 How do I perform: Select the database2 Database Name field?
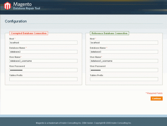point(43,52)
